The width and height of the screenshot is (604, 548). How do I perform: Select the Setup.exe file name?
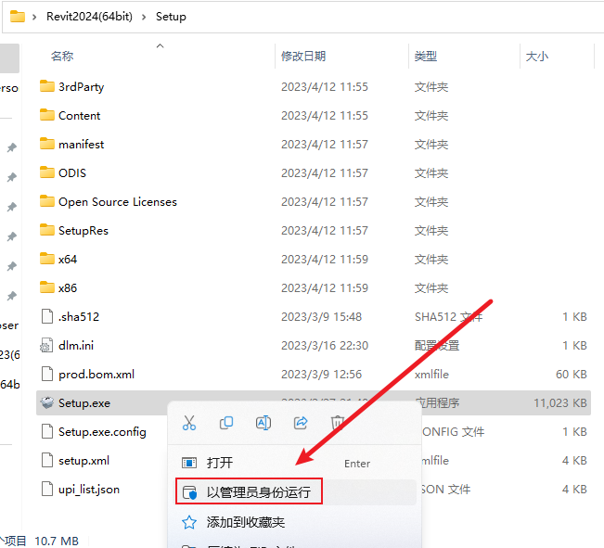(84, 403)
